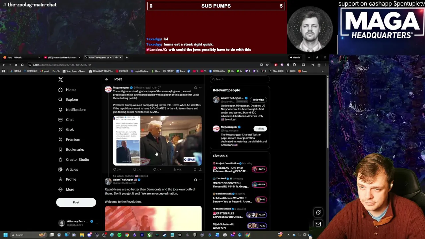Viewport: 425px width, 239px height.
Task: Mute the AdamTheAngler tab audio icon
Action: pyautogui.click(x=116, y=57)
